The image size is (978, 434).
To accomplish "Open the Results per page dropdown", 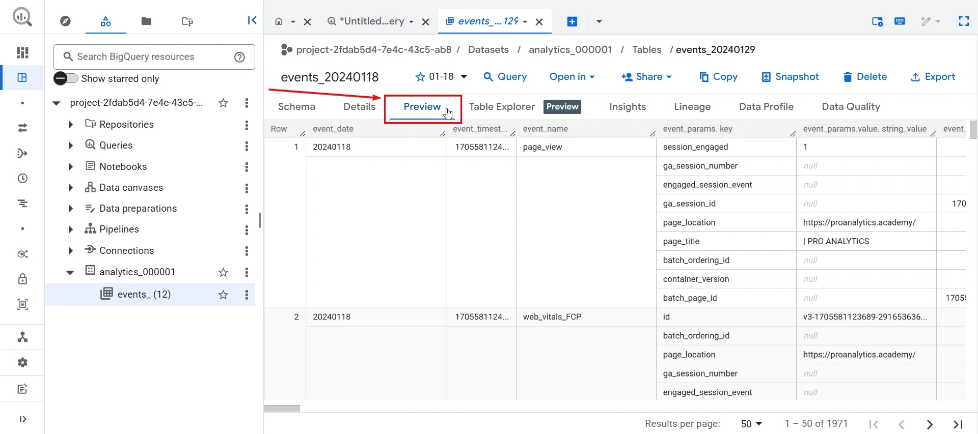I will click(x=751, y=424).
